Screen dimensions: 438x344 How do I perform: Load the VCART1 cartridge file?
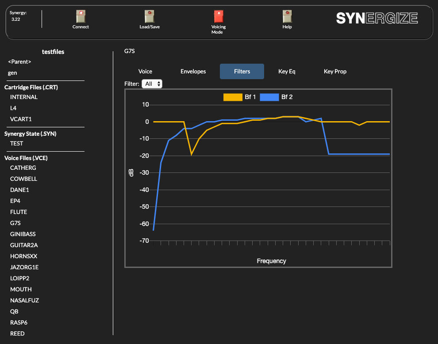[x=21, y=119]
